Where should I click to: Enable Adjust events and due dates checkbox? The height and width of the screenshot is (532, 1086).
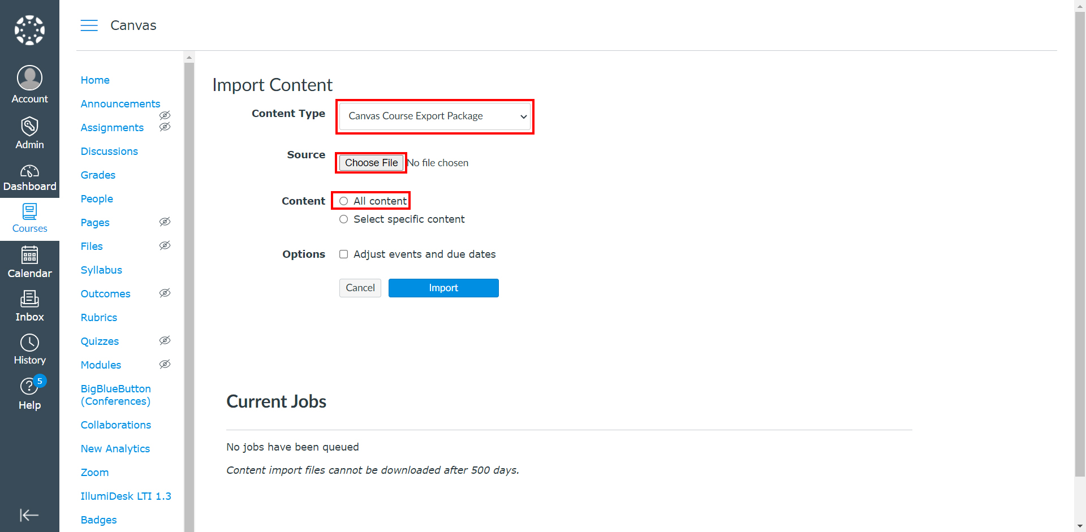coord(343,254)
